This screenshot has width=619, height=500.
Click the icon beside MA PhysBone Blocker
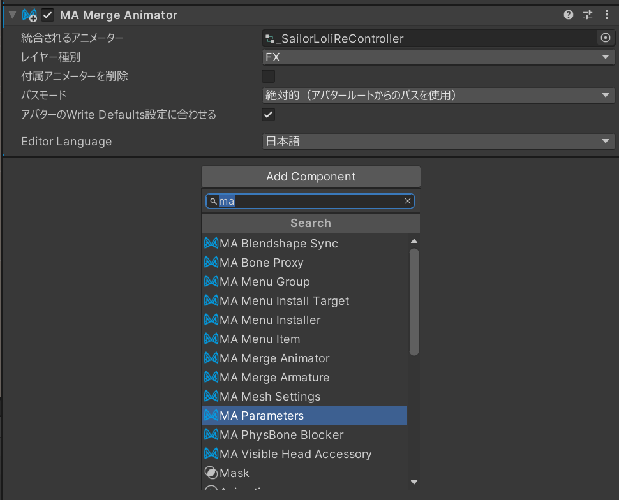tap(211, 434)
